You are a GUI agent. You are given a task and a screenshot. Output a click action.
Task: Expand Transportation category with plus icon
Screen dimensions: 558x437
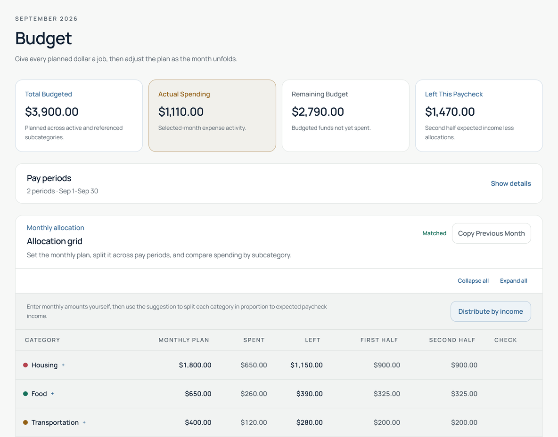click(84, 422)
